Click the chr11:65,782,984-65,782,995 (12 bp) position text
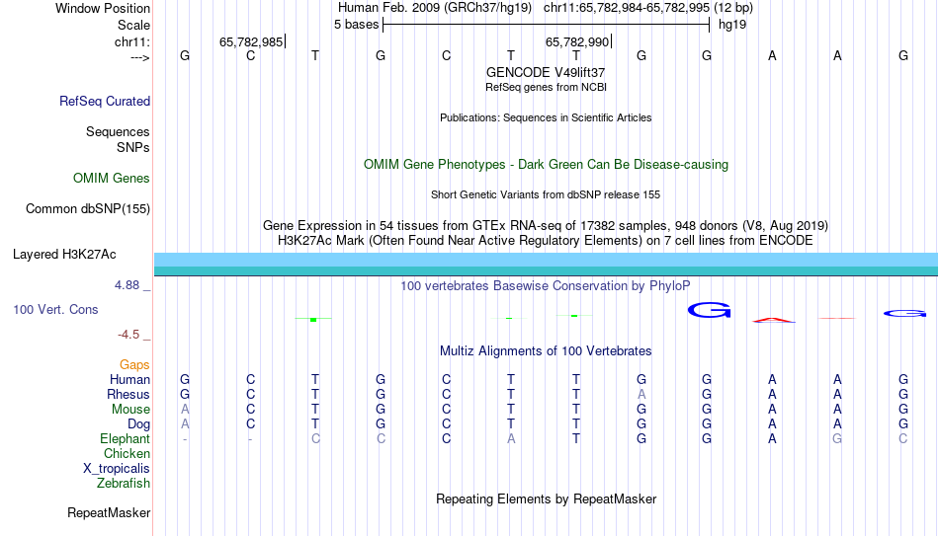The height and width of the screenshot is (536, 939). coord(648,8)
